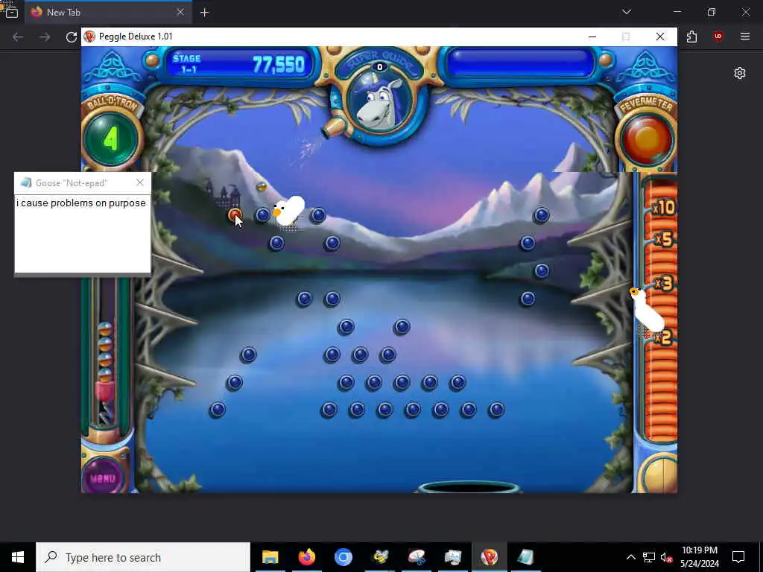Viewport: 763px width, 572px height.
Task: Open the Firefox hamburger menu
Action: click(x=745, y=36)
